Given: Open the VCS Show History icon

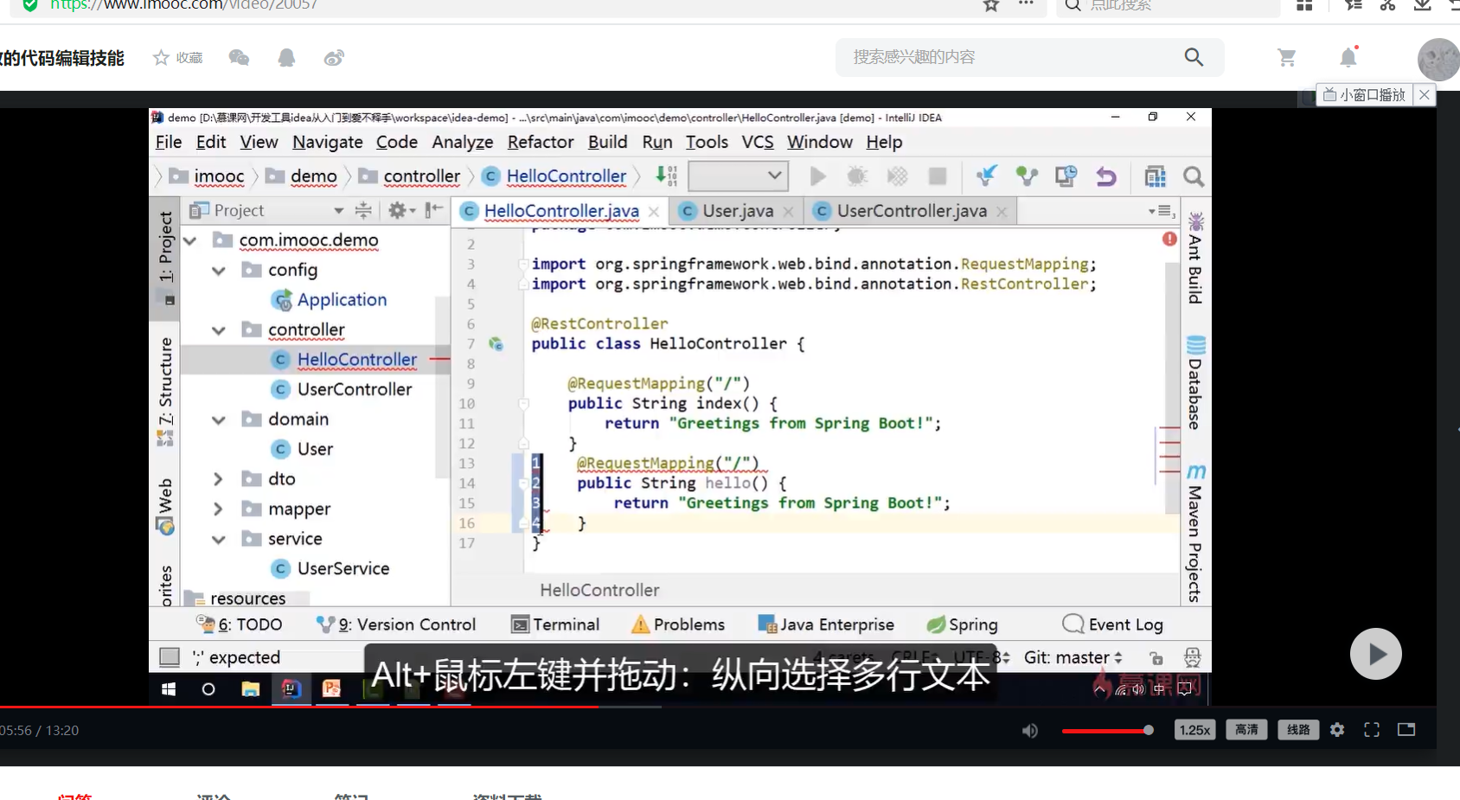Looking at the screenshot, I should coord(1066,176).
